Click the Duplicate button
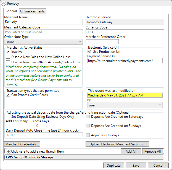Viewport: 172px width, 170px height. tap(113, 165)
